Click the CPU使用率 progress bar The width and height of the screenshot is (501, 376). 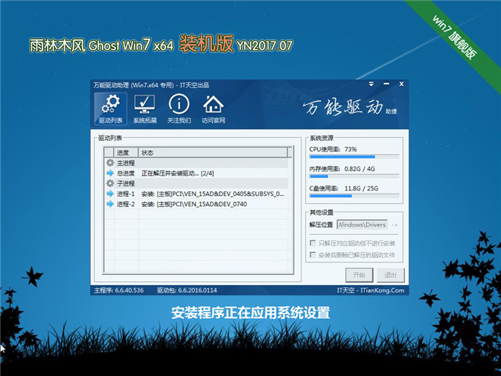[355, 157]
